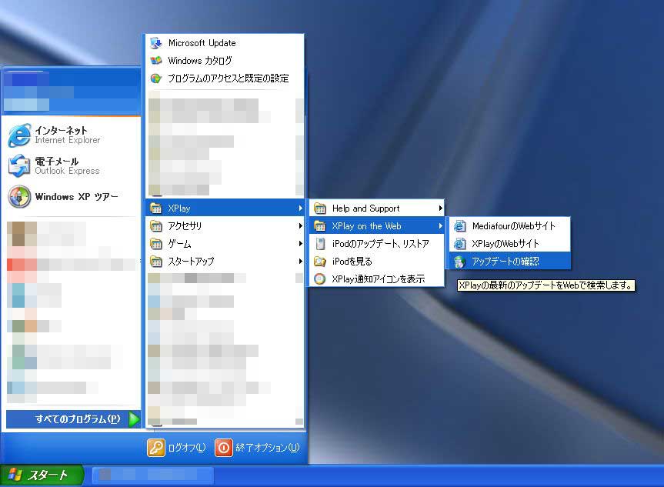This screenshot has height=487, width=664.
Task: Click the Help and Support folder icon
Action: tap(320, 208)
